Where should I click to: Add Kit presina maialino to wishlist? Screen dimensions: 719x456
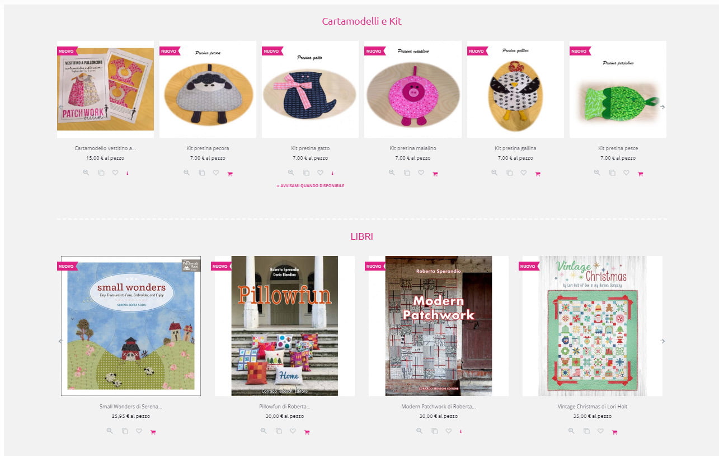tap(421, 173)
